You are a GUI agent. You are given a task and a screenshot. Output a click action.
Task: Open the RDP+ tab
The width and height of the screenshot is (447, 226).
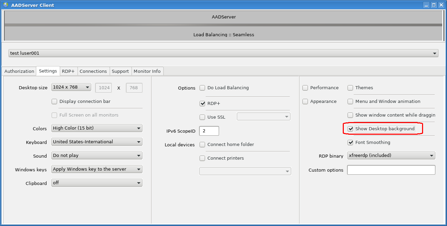pyautogui.click(x=68, y=71)
